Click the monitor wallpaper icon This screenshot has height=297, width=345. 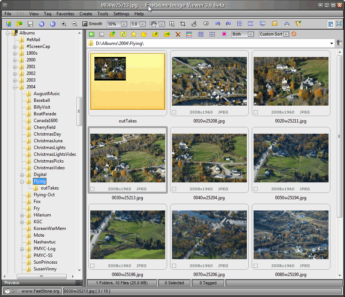coord(263,24)
